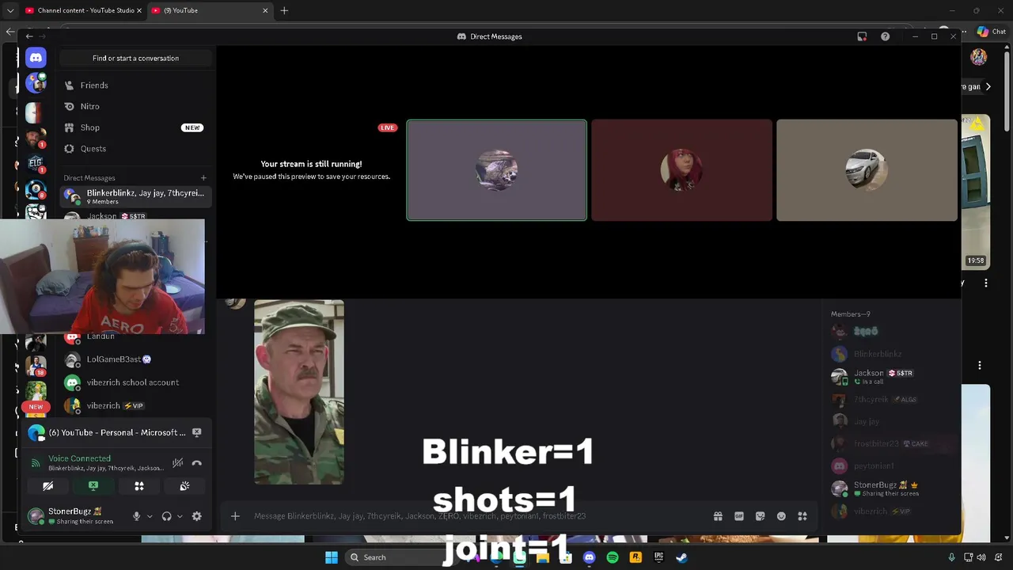The width and height of the screenshot is (1013, 570).
Task: Turn on camera in voice panel
Action: [x=48, y=486]
